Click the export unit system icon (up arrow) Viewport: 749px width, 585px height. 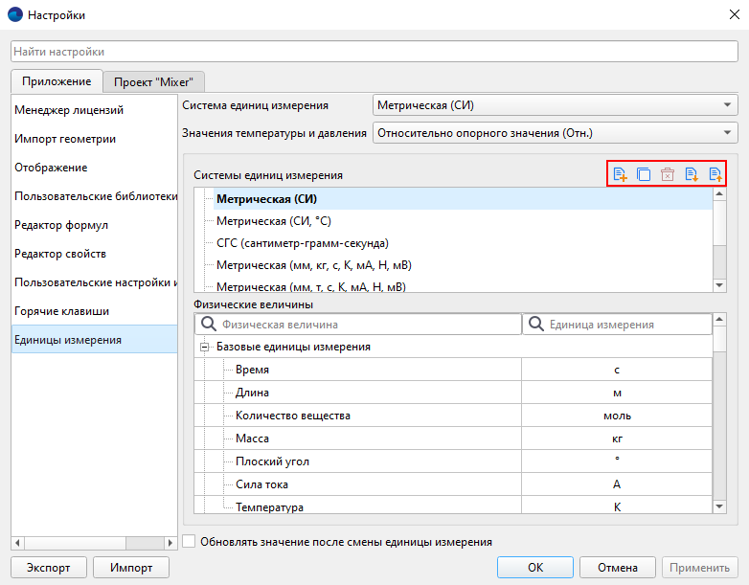(x=715, y=174)
